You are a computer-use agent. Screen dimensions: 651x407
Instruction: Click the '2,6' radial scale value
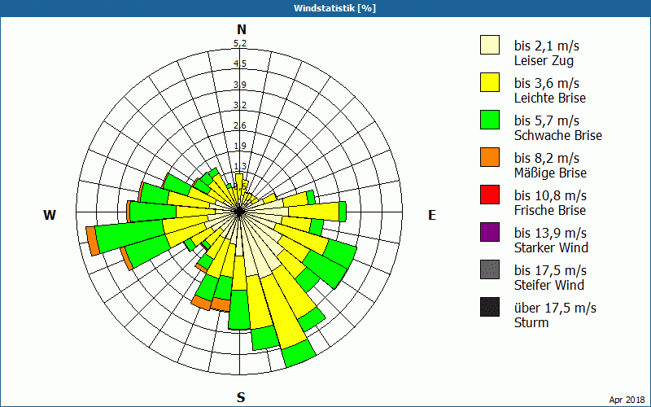click(240, 125)
